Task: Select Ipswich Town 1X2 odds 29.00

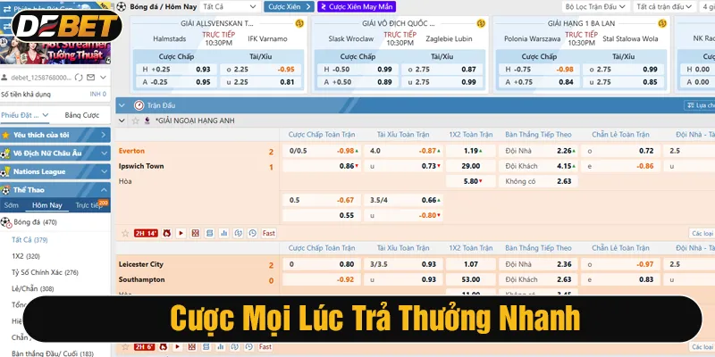Action: point(471,166)
